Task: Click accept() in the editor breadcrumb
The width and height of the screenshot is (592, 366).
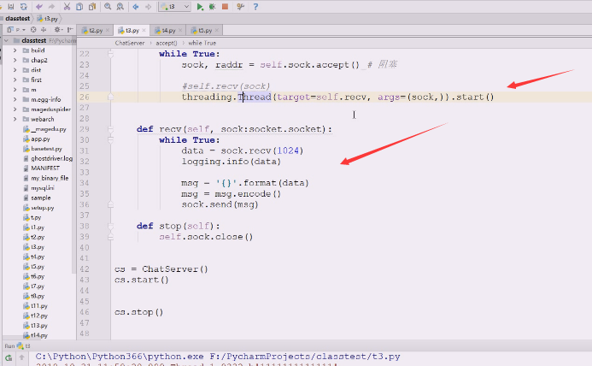Action: pyautogui.click(x=166, y=43)
